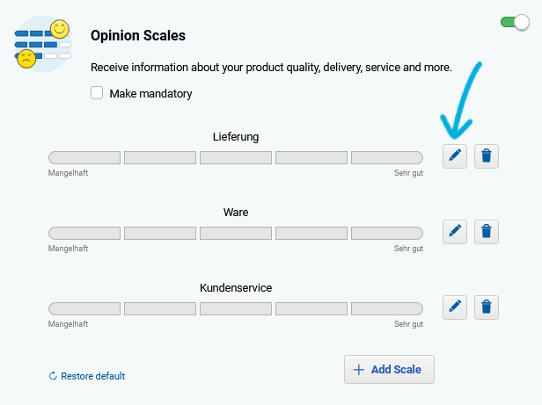Click the Opinion Scales smiley illustration
Screen dimensions: 542x405
(43, 44)
